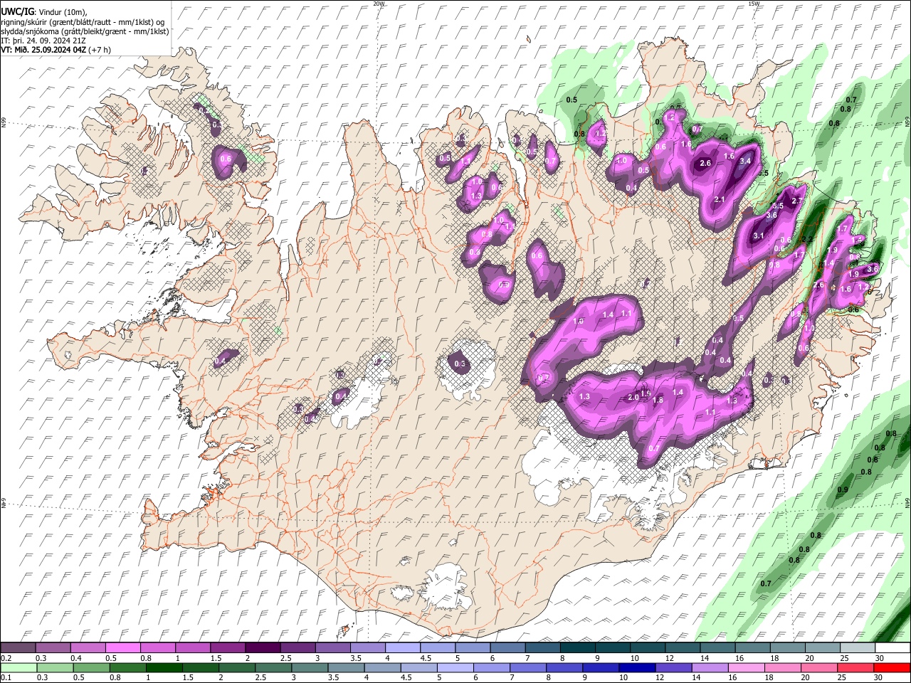Click the bright red swatch ending the rain legend
The height and width of the screenshot is (683, 911).
[892, 667]
